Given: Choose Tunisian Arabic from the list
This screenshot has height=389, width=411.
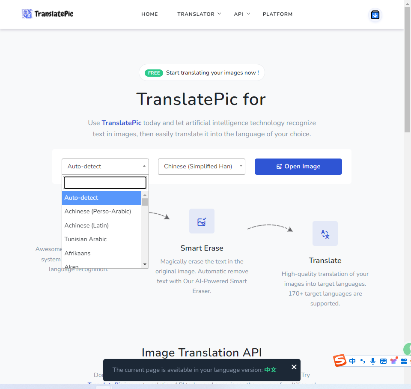Looking at the screenshot, I should click(x=101, y=239).
